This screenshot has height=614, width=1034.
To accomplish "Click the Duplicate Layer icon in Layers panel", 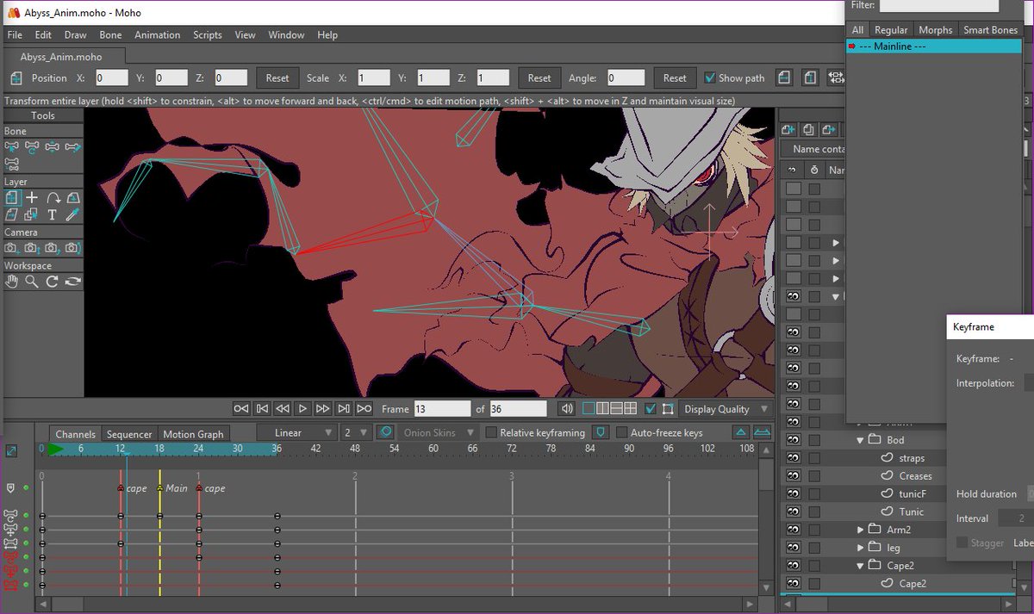I will [x=808, y=129].
